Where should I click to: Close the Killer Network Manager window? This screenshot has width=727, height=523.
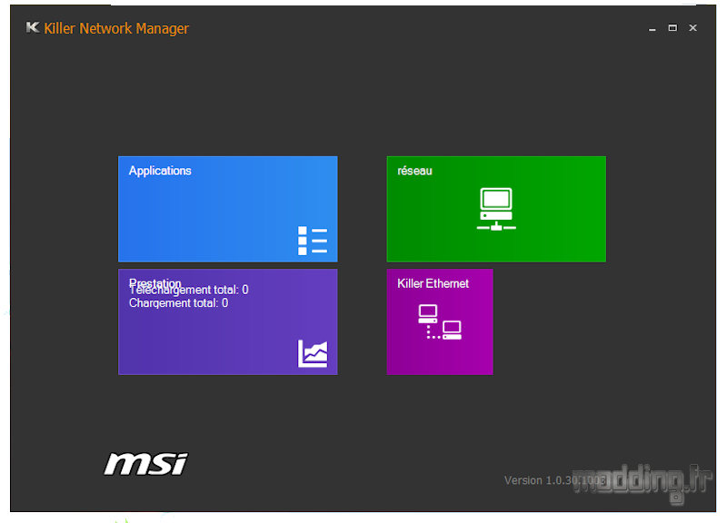point(692,28)
